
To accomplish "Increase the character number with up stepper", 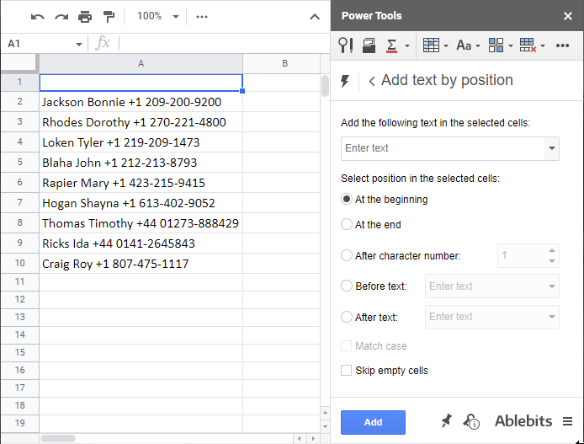I will pyautogui.click(x=552, y=250).
